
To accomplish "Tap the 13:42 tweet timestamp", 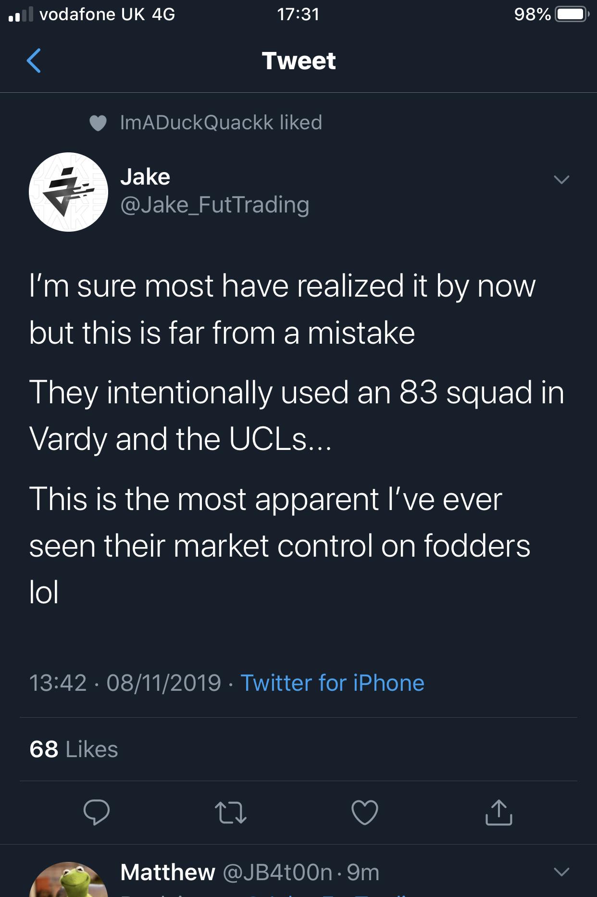I will [x=58, y=683].
